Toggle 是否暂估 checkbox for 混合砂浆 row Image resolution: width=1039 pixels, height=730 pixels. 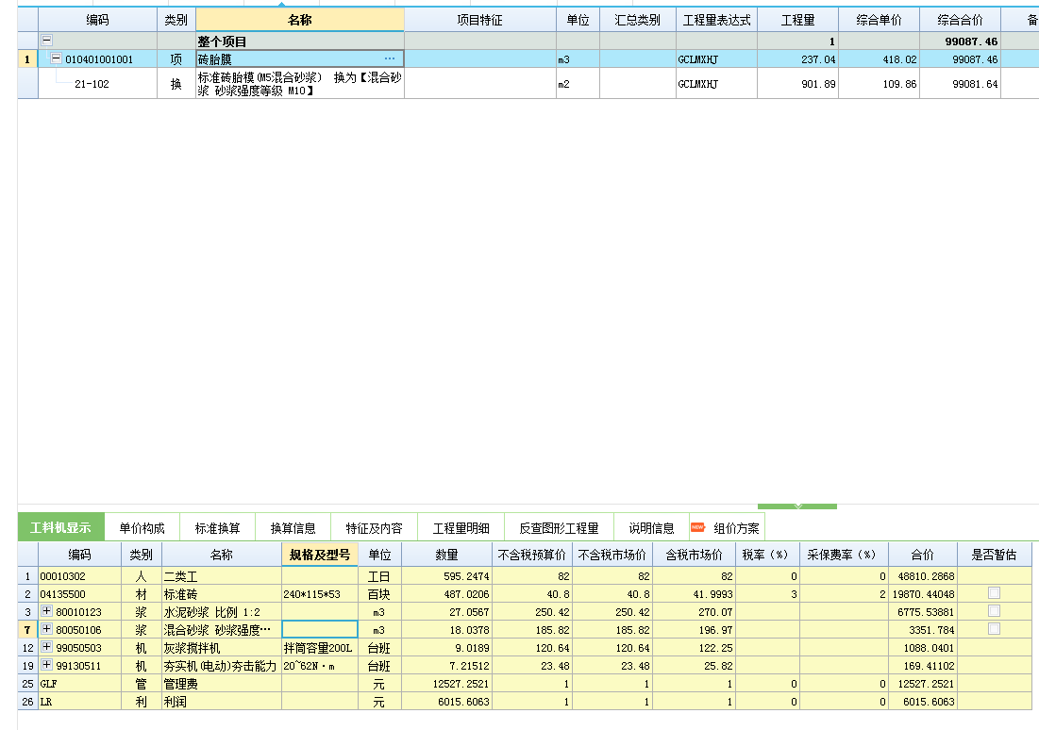pos(994,629)
